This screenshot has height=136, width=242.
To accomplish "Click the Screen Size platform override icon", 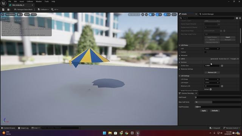I will (x=222, y=66).
